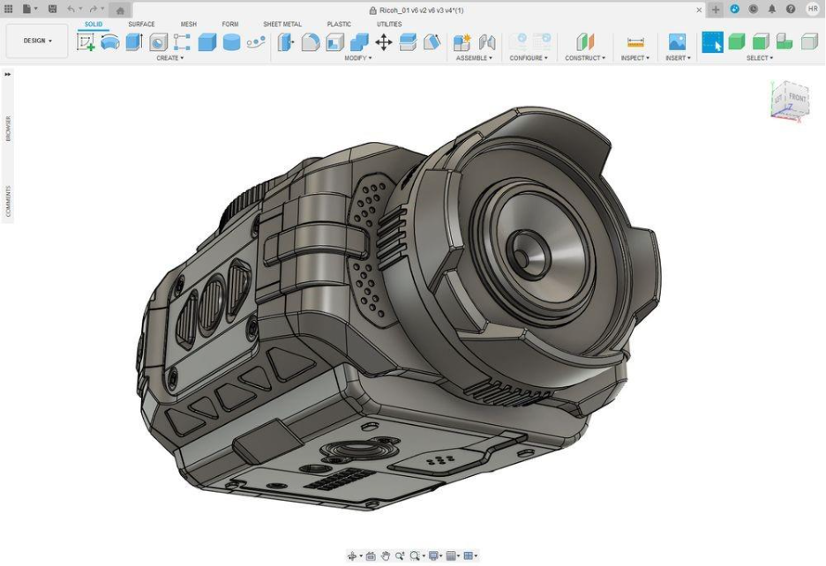Expand the collapsed side panel arrows

click(7, 74)
